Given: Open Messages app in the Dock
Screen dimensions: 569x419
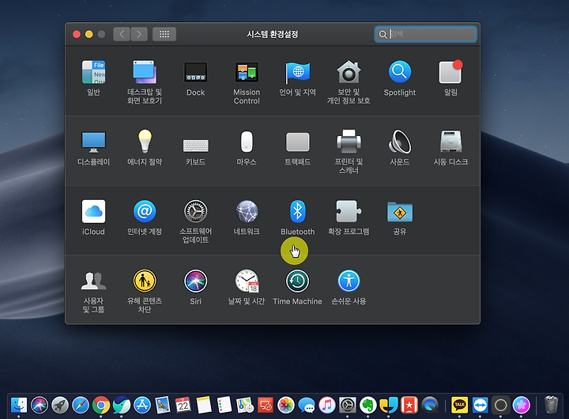Looking at the screenshot, I should coord(307,405).
